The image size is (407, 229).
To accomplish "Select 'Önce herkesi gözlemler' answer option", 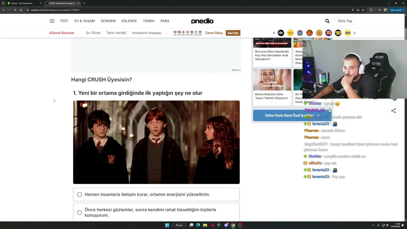I will (156, 212).
